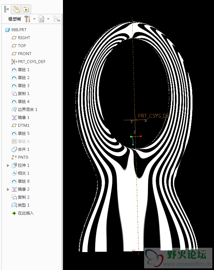Image resolution: width=214 pixels, height=270 pixels.
Task: Click the PRT_CSYS_DEF label in the viewport
Action: pyautogui.click(x=155, y=116)
